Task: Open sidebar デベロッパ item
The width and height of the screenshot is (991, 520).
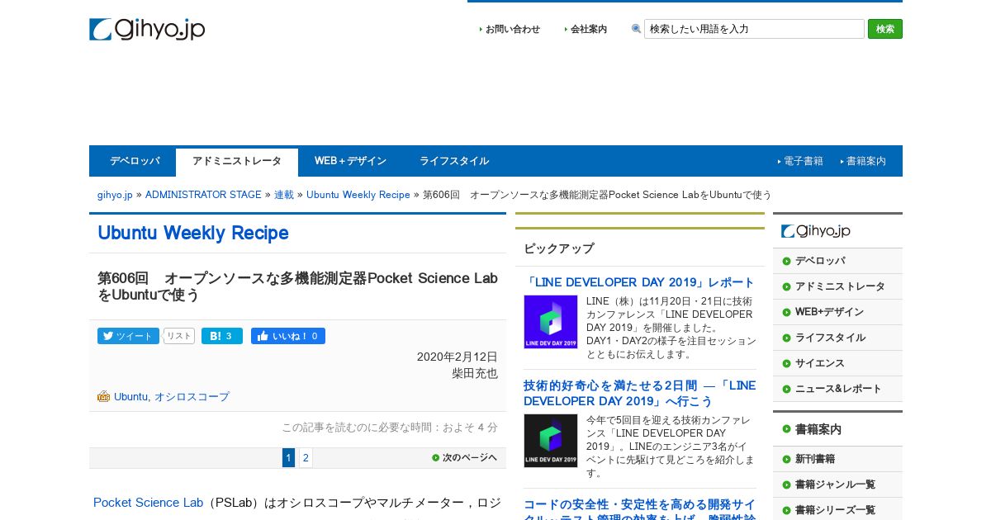Action: click(837, 261)
